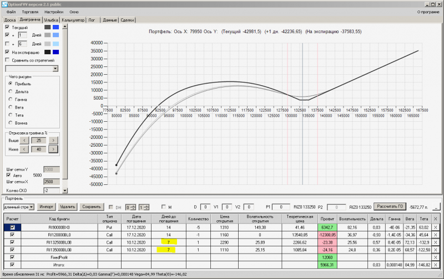This screenshot has height=279, width=444.
Task: Click the X button on the Итого row
Action: tap(435, 265)
